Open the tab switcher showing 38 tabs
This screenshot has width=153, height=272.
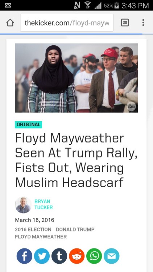tap(125, 22)
